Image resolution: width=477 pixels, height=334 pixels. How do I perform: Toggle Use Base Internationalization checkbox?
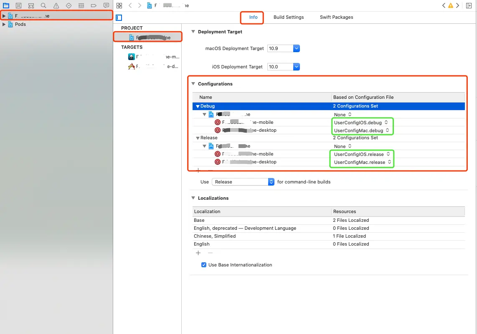tap(204, 265)
